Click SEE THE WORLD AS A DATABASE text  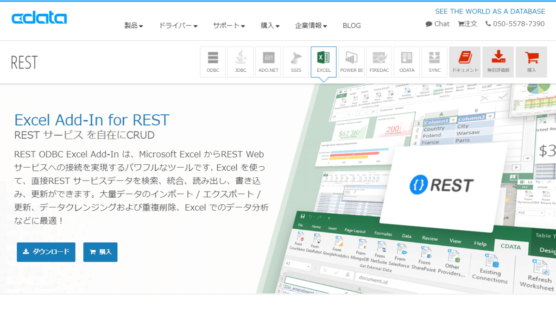tap(490, 11)
